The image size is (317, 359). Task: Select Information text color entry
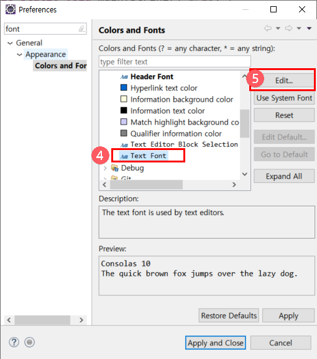(168, 111)
